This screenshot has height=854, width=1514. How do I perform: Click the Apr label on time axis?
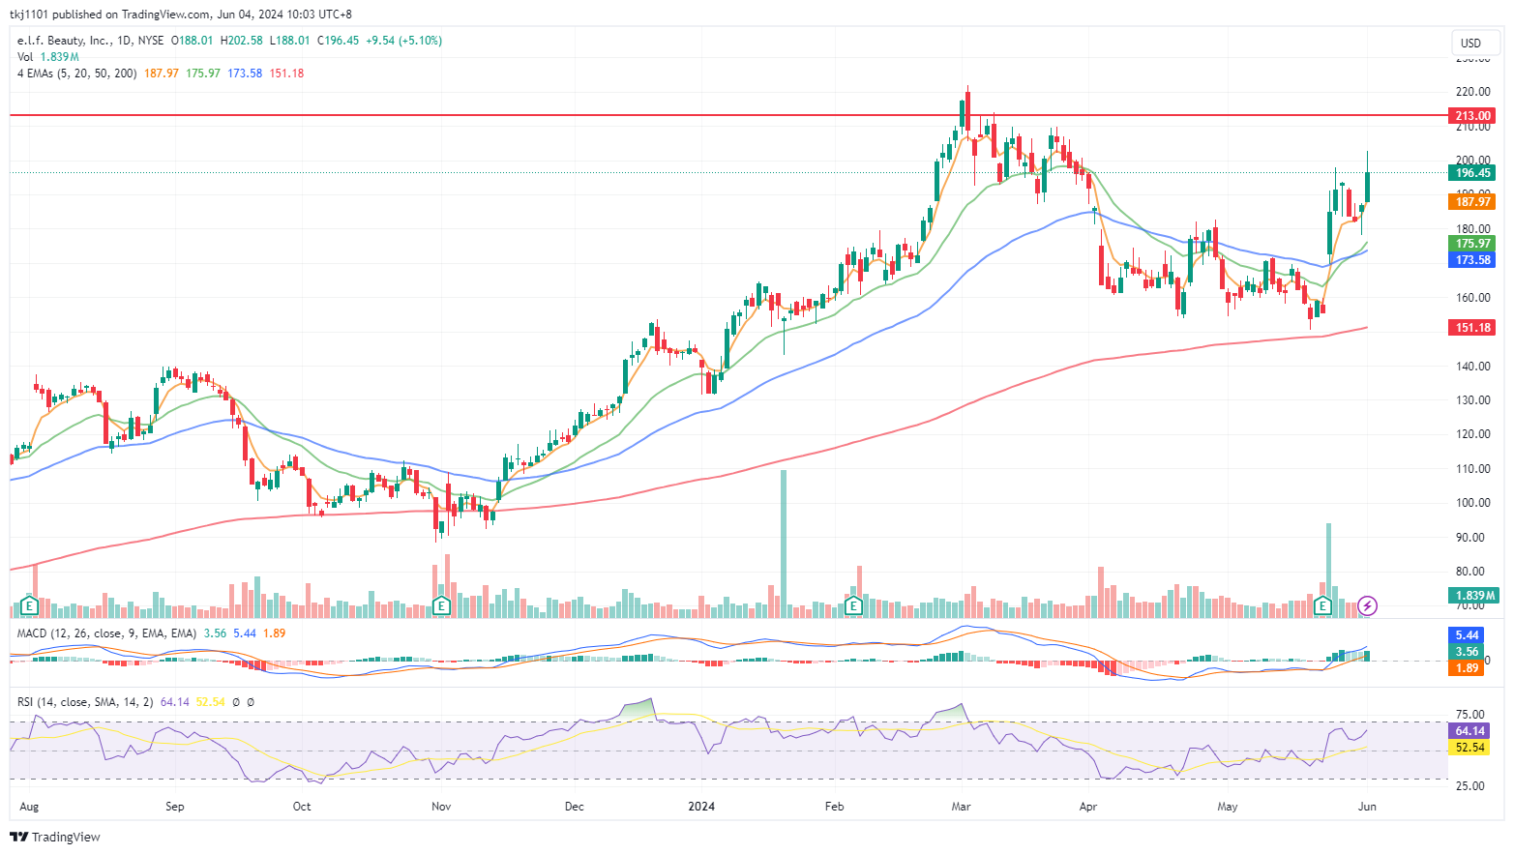[x=1088, y=807]
